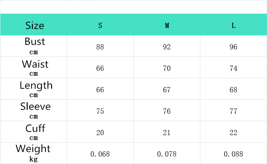Viewport: 267px width, 164px height.
Task: Select the S column header
Action: point(100,26)
